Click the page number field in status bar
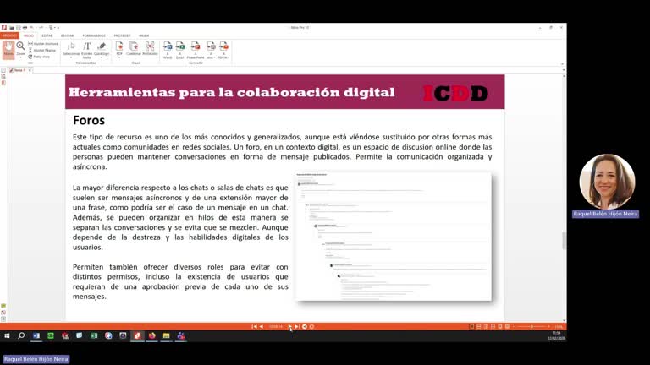The height and width of the screenshot is (365, 650). tap(276, 326)
